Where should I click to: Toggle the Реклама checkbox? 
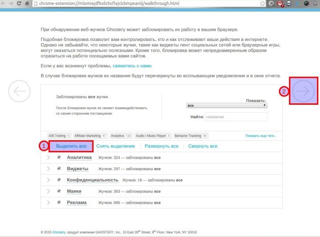tap(59, 202)
